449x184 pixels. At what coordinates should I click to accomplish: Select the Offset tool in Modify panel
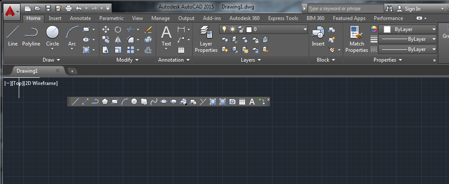point(148,50)
